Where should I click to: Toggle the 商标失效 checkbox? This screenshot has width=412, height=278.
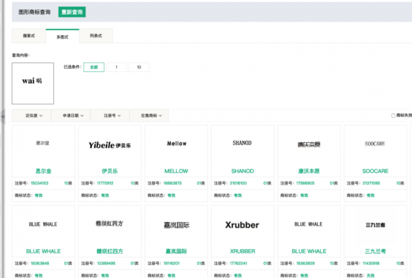coord(393,116)
